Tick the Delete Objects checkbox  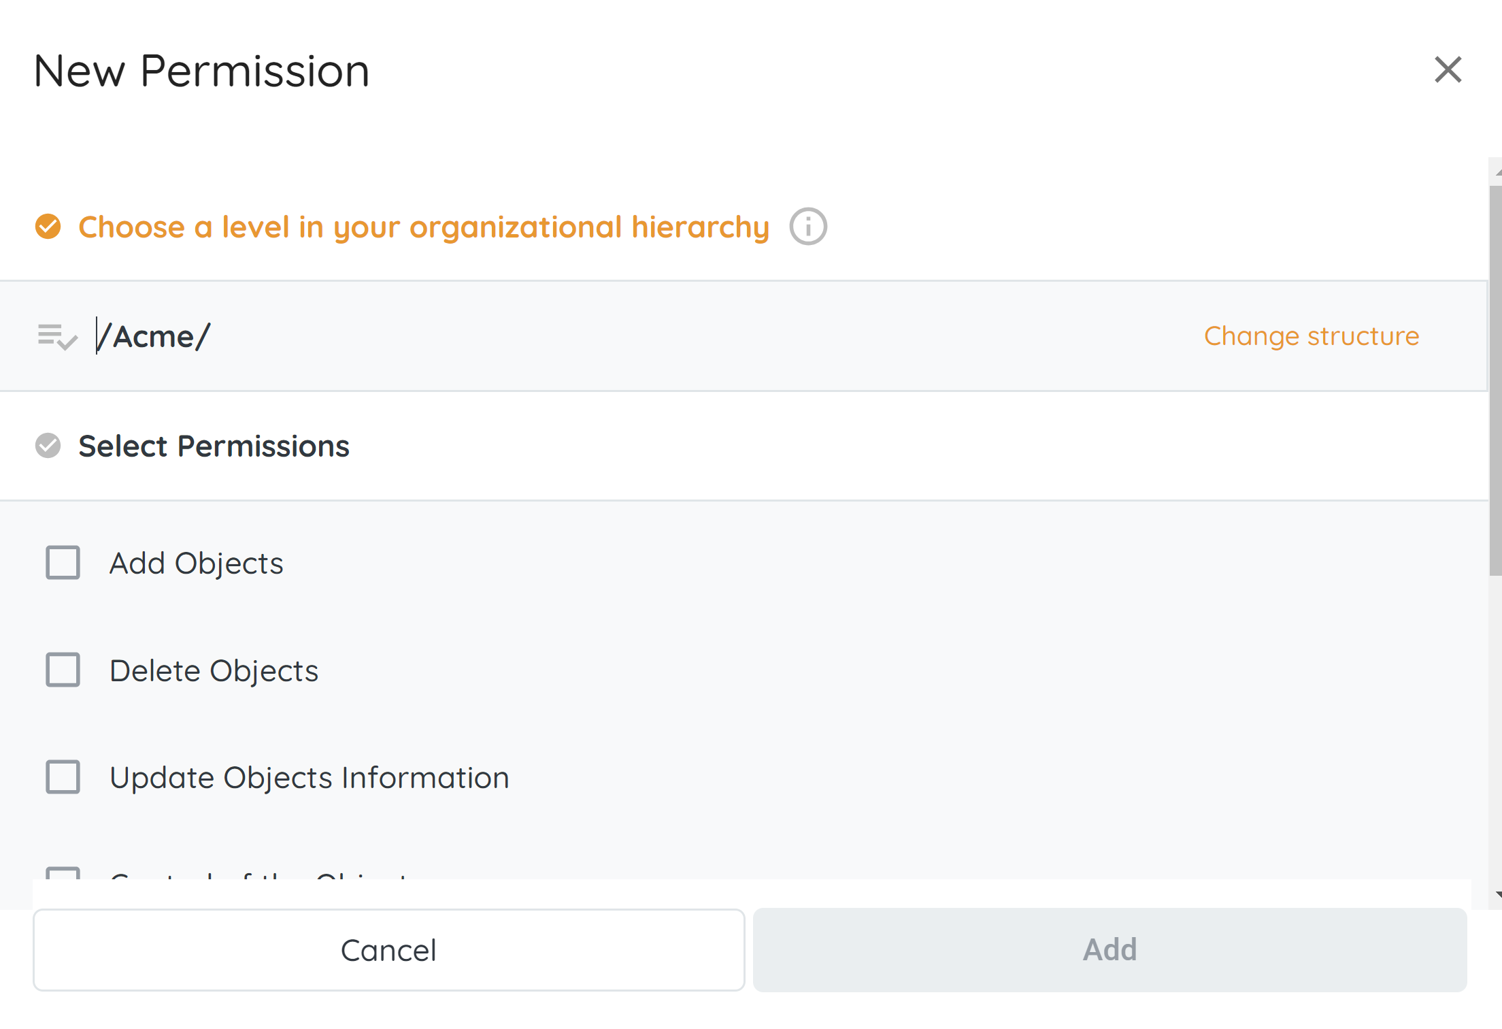coord(63,670)
